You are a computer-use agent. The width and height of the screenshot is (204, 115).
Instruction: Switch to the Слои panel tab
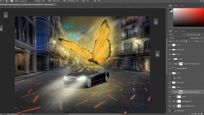pos(171,31)
